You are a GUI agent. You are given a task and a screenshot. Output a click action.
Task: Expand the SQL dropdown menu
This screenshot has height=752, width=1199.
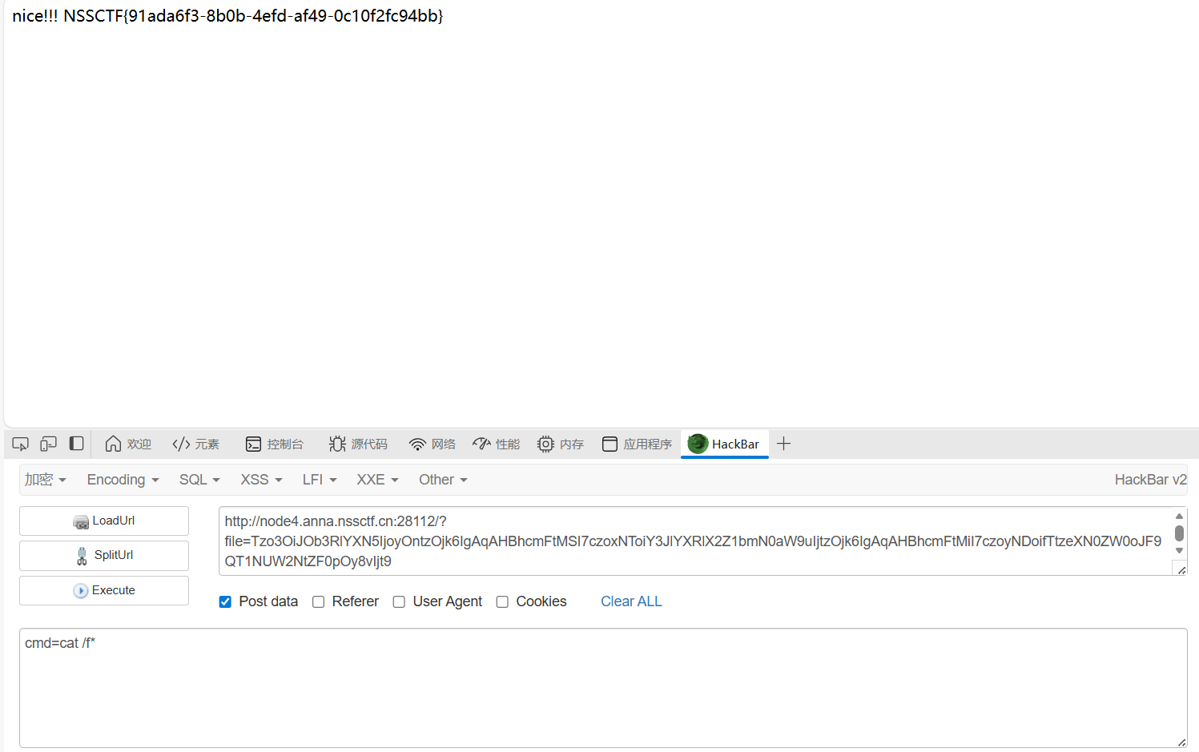pyautogui.click(x=199, y=480)
